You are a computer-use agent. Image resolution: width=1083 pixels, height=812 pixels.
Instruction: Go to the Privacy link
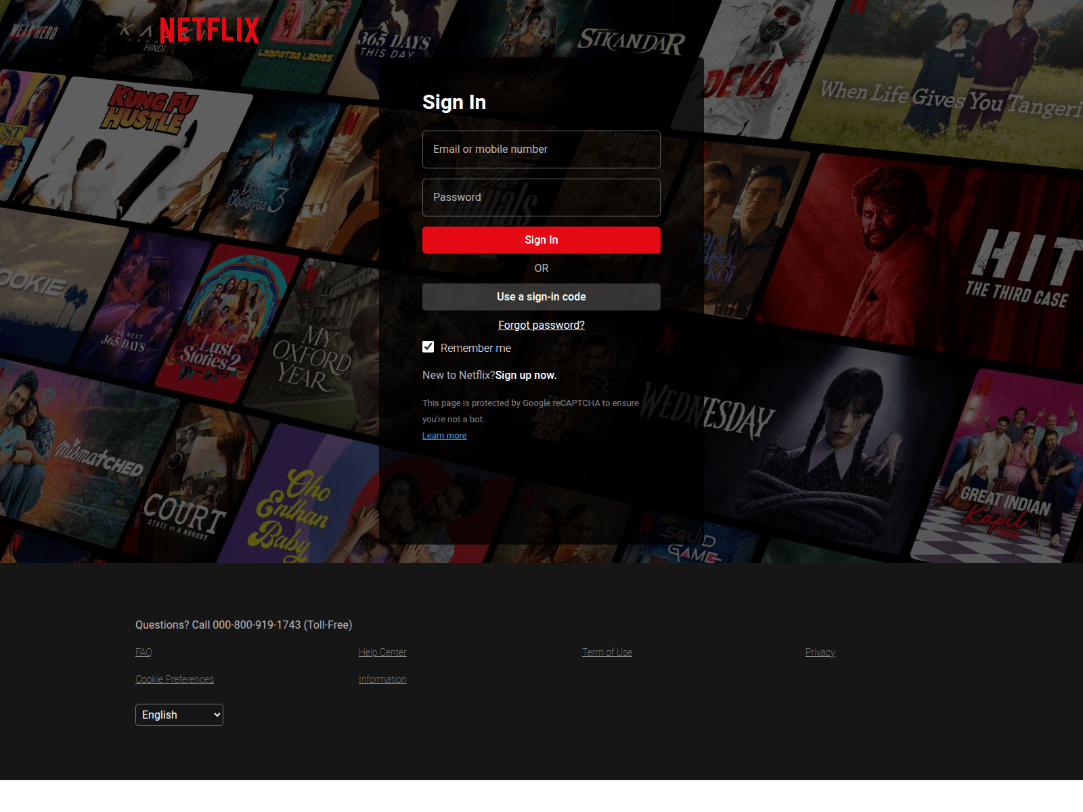(x=820, y=652)
